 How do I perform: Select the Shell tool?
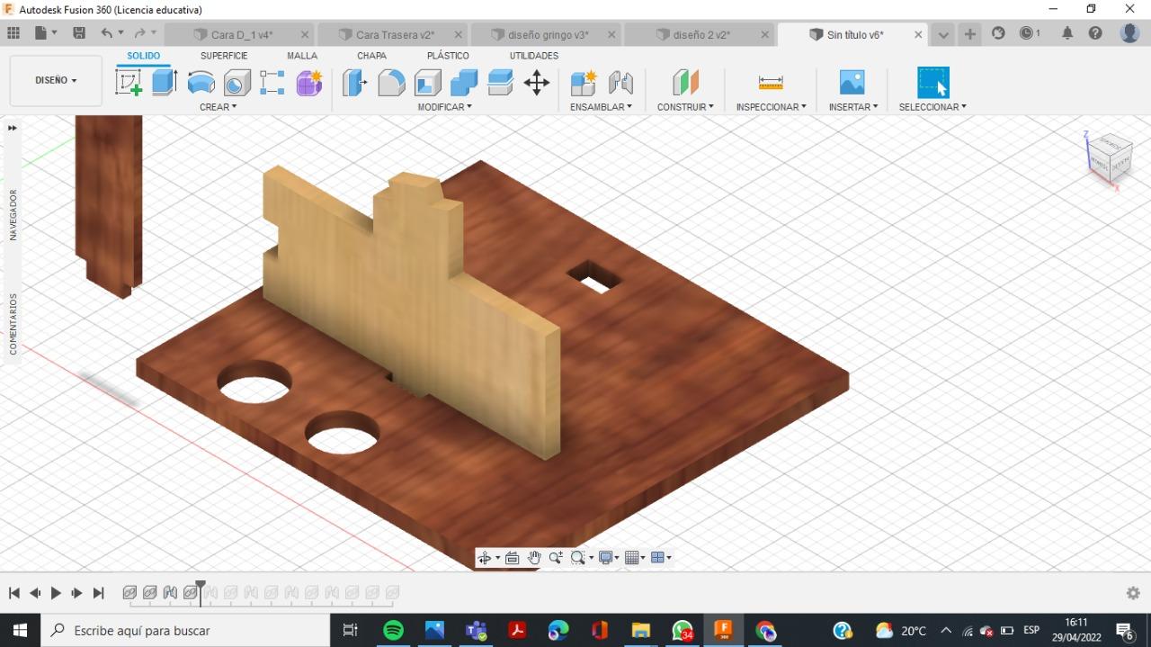[x=428, y=83]
